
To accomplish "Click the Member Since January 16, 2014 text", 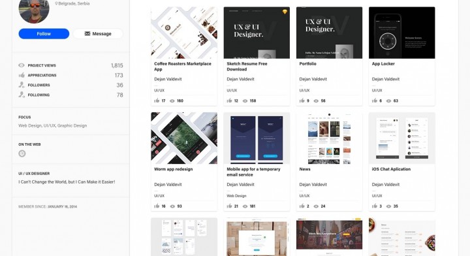I will 48,206.
